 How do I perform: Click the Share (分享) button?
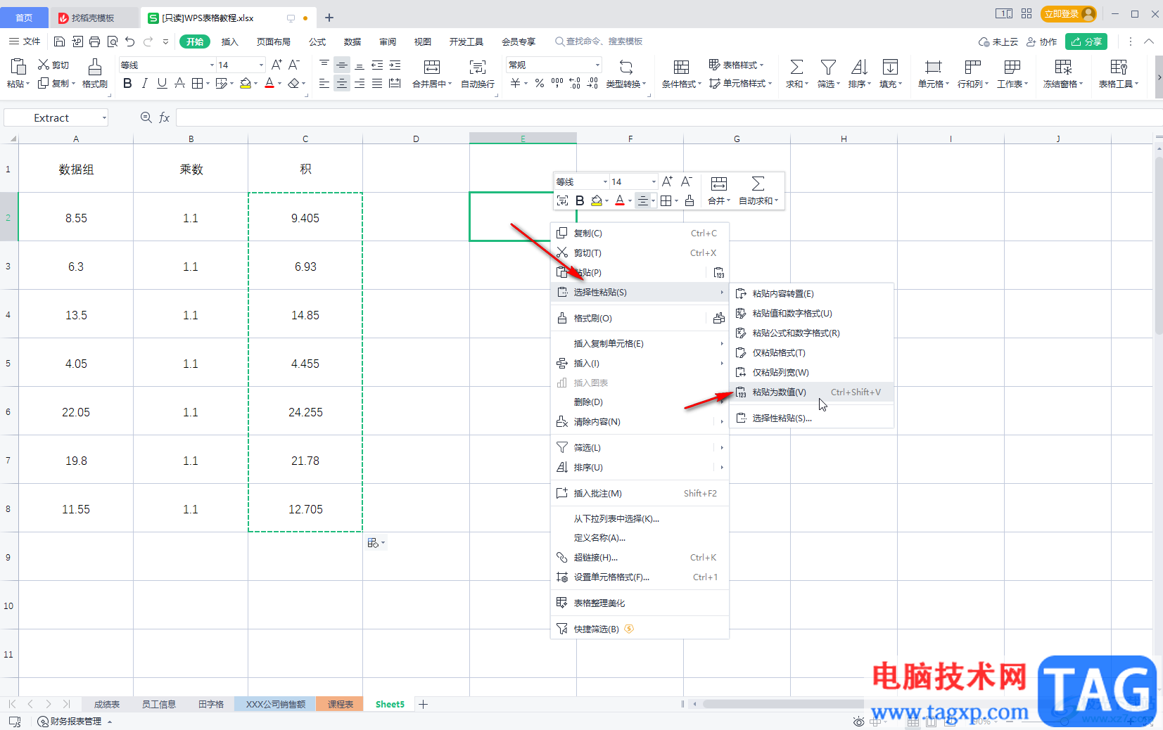1086,41
